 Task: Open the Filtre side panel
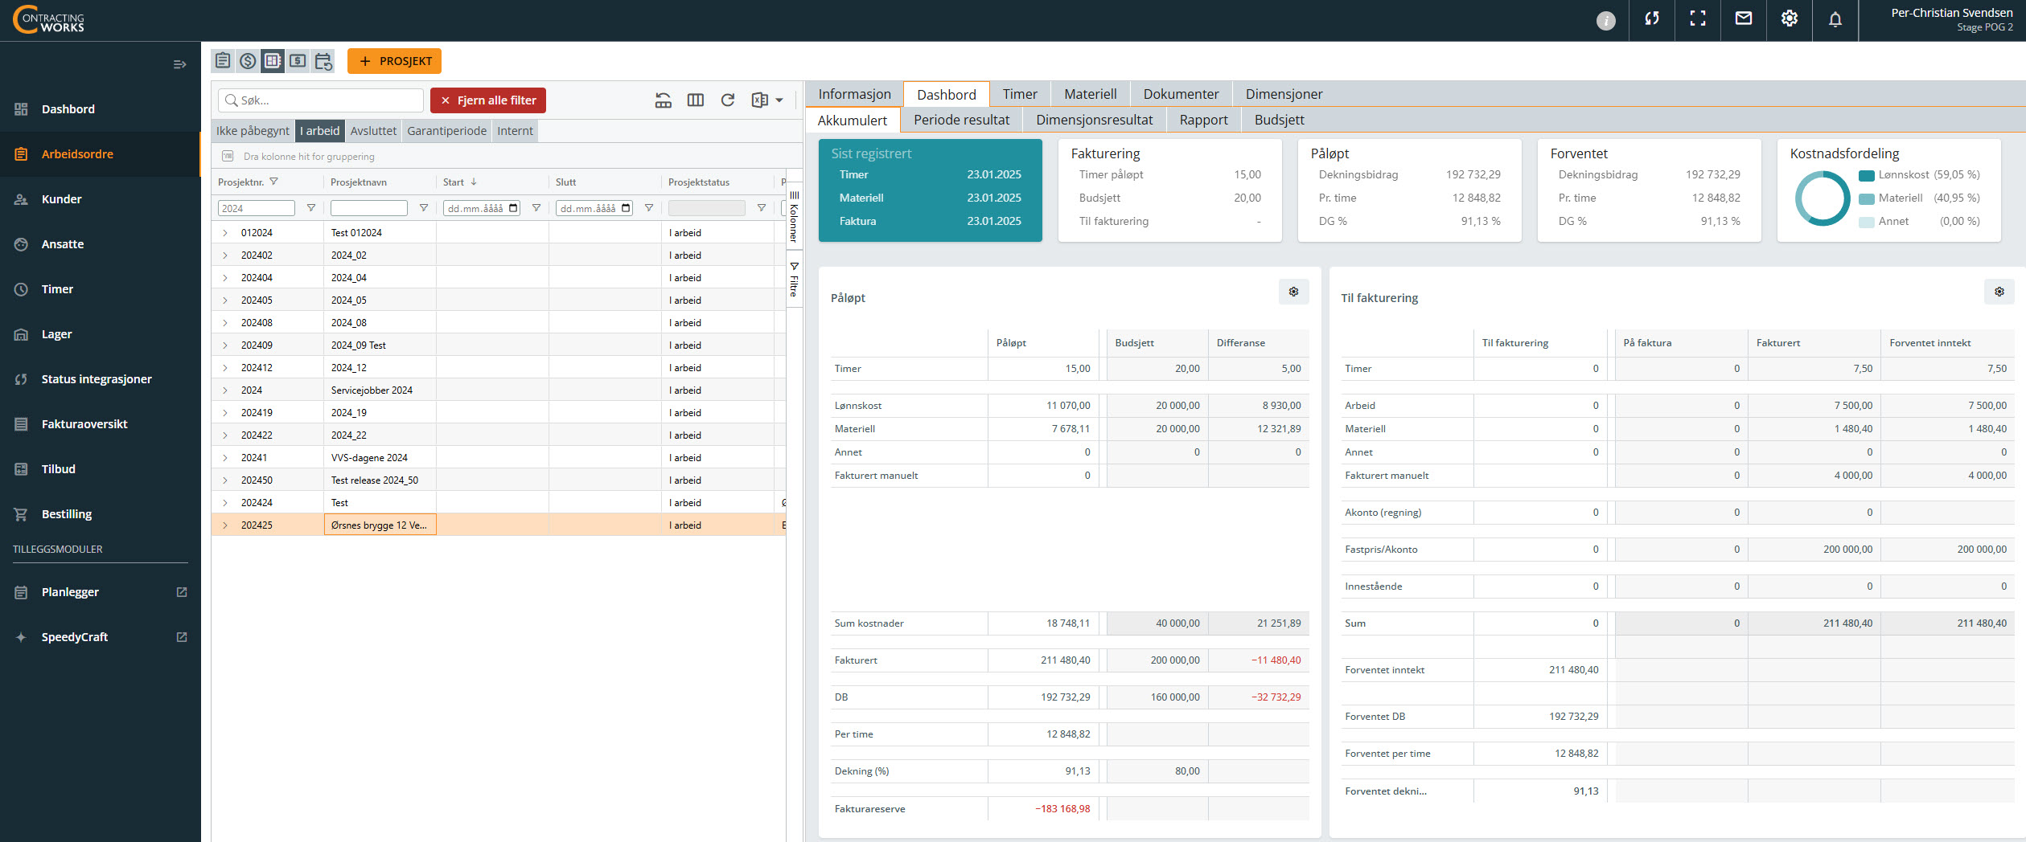[x=794, y=279]
